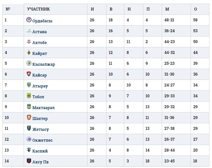Click the Астана club logo icon
The image size is (212, 168).
29,31
